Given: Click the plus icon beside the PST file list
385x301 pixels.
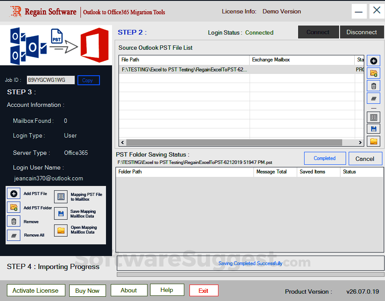Looking at the screenshot, I should pos(373,61).
